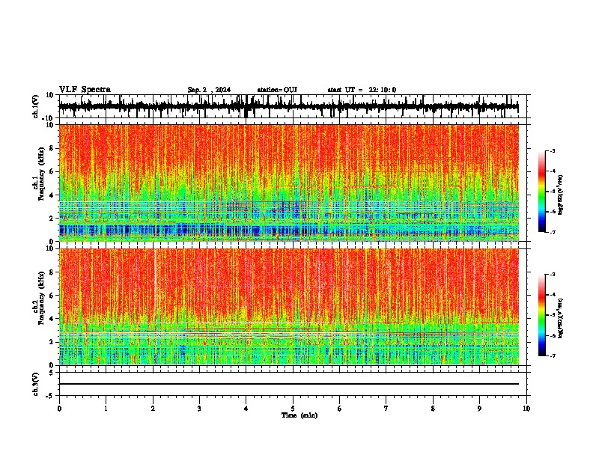Screen dimensions: 593x458
Task: Click time axis tick label '7'
Action: point(386,409)
